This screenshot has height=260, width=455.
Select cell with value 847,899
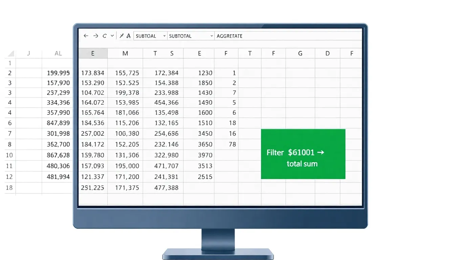(x=58, y=123)
